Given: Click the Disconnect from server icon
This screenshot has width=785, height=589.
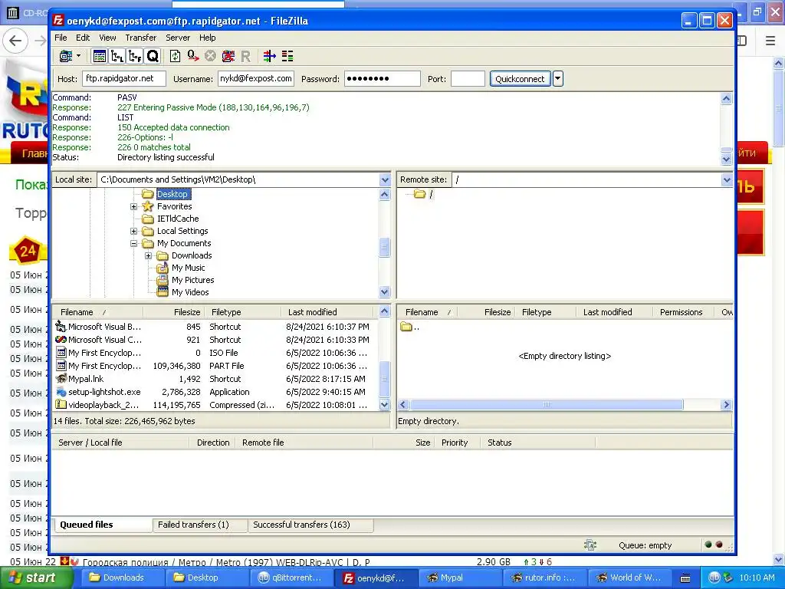Looking at the screenshot, I should [228, 56].
